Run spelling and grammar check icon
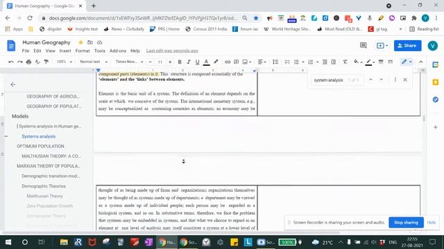This screenshot has height=249, width=444. (x=37, y=62)
